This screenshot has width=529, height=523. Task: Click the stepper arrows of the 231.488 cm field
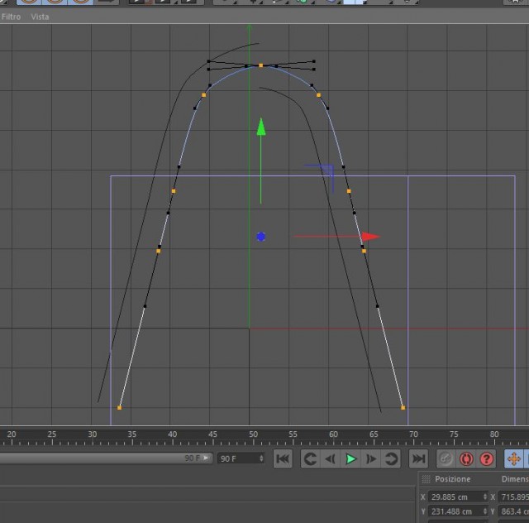pyautogui.click(x=485, y=511)
